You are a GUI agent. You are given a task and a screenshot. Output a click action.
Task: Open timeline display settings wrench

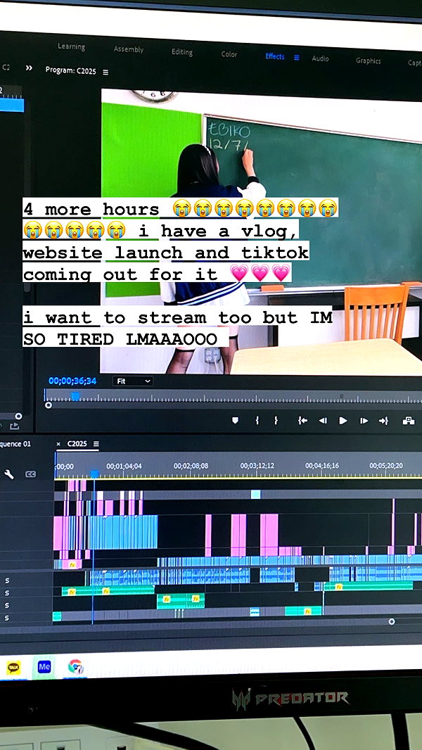point(8,474)
